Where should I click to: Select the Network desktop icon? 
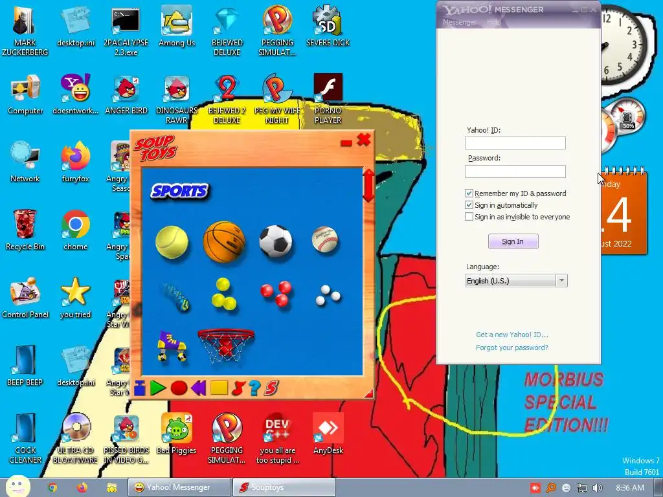pos(25,162)
